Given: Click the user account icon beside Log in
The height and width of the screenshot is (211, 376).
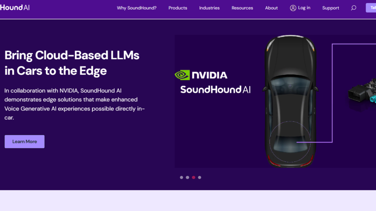Looking at the screenshot, I should click(293, 8).
